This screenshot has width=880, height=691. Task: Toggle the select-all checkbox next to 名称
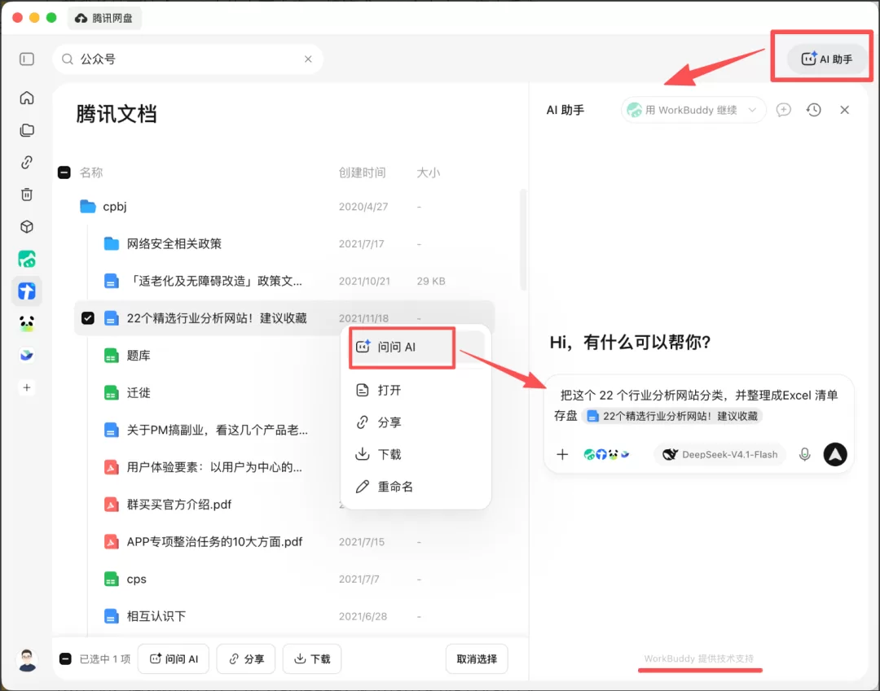tap(64, 172)
